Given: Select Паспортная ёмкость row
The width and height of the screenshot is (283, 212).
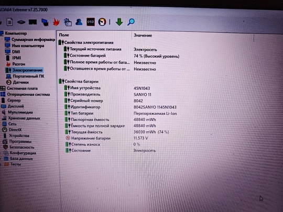Looking at the screenshot, I should click(111, 119).
